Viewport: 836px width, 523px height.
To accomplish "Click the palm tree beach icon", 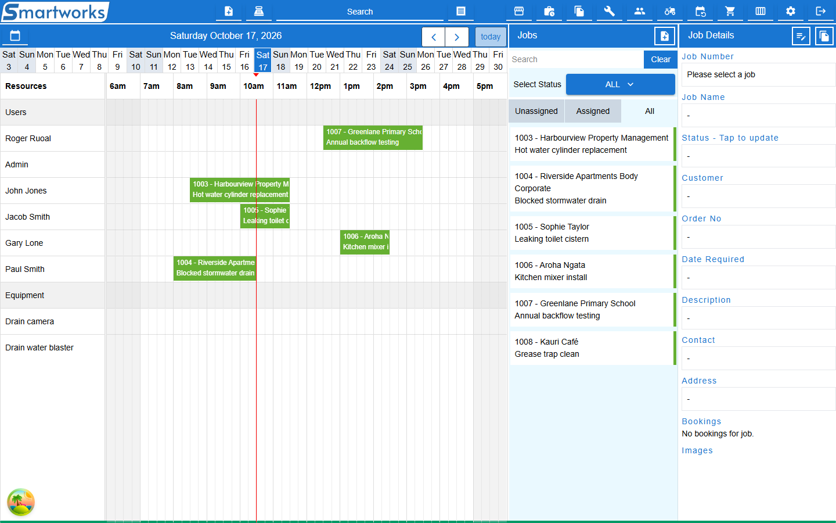I will (21, 502).
